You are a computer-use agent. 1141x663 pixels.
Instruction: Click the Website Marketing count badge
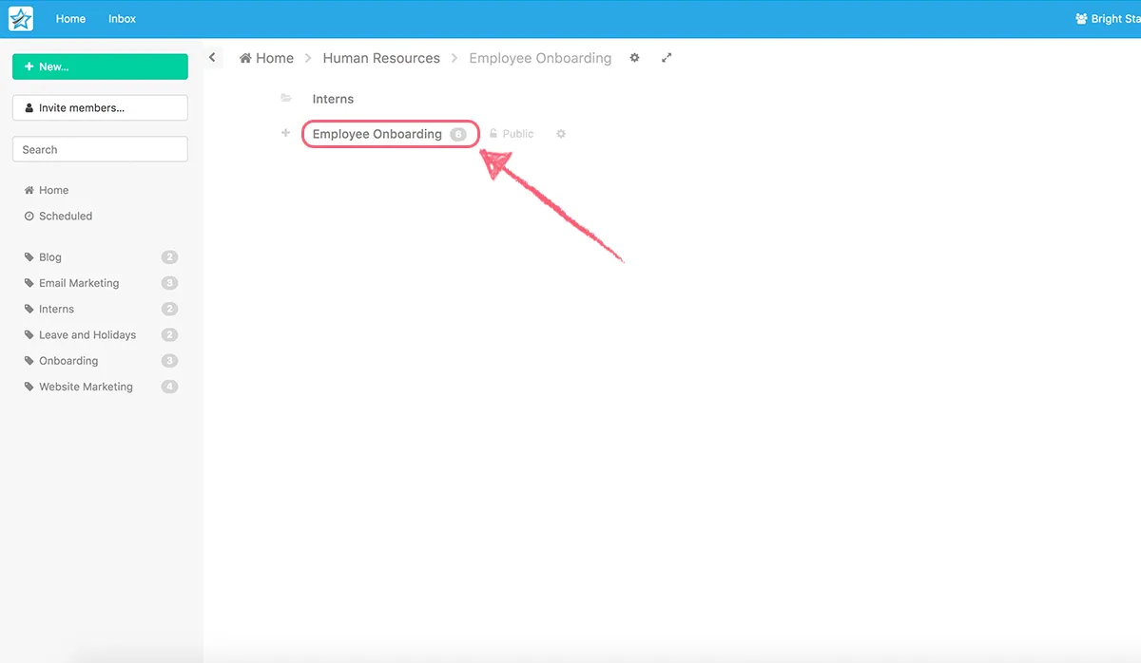point(169,387)
